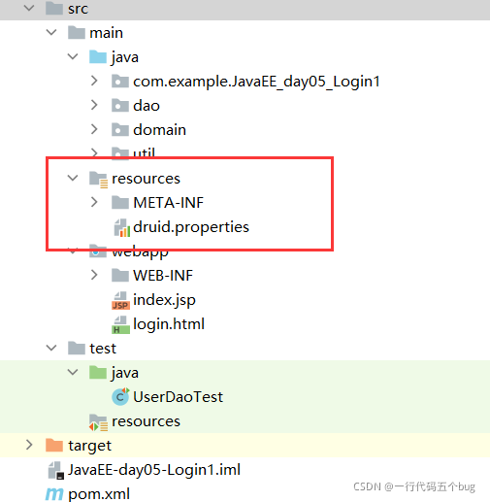The width and height of the screenshot is (490, 502).
Task: Expand the domain package arrow
Action: tap(94, 129)
